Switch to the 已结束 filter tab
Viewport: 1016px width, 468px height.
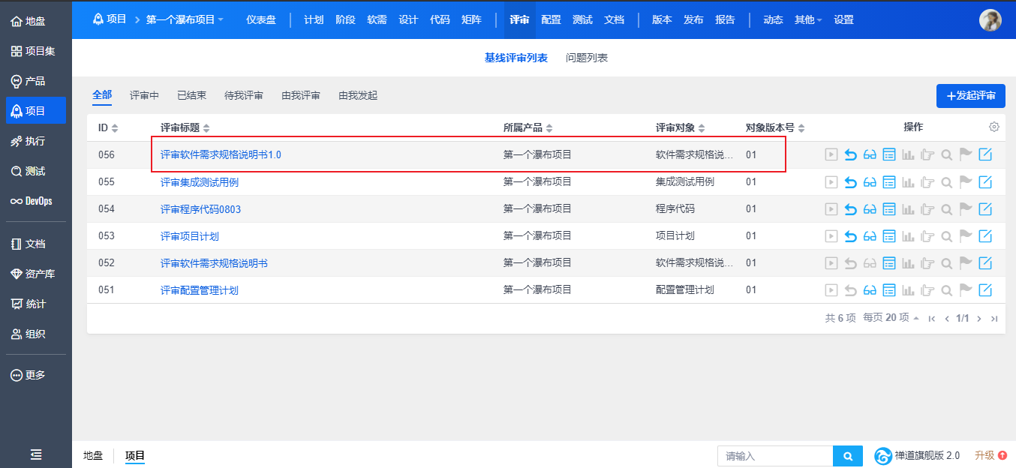(191, 95)
